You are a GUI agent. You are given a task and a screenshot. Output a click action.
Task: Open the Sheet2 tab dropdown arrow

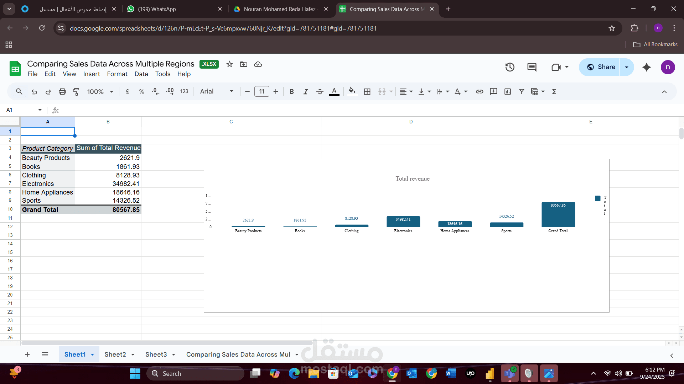[x=133, y=355]
